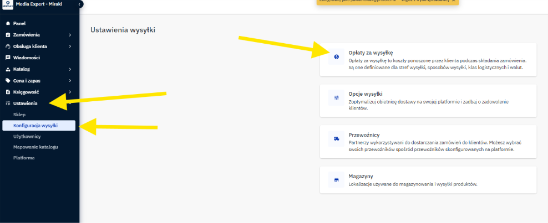Click the sliders icon on Opcje wysyłki
This screenshot has height=223, width=548.
tap(336, 97)
